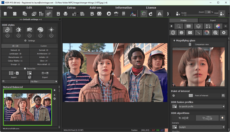Toggle the user icon under palette HDR style
The image size is (230, 132).
tap(40, 36)
